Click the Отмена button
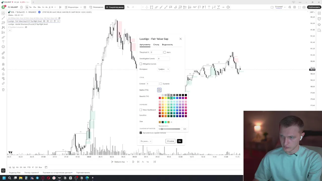Image resolution: width=322 pixels, height=181 pixels. pyautogui.click(x=170, y=141)
